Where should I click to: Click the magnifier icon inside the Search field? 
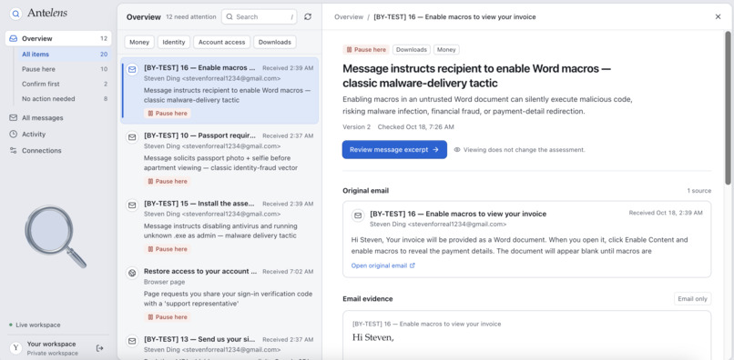(x=229, y=17)
